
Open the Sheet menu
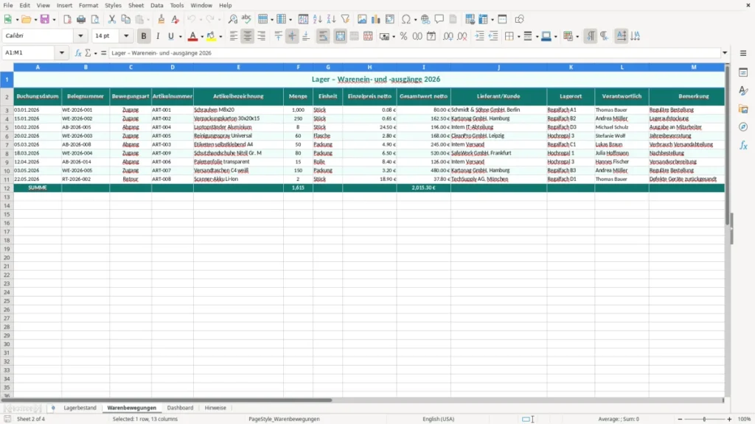pyautogui.click(x=136, y=5)
